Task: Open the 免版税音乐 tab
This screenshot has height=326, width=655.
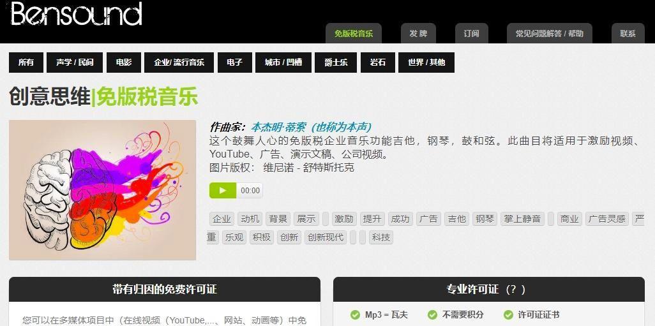Action: coord(354,34)
